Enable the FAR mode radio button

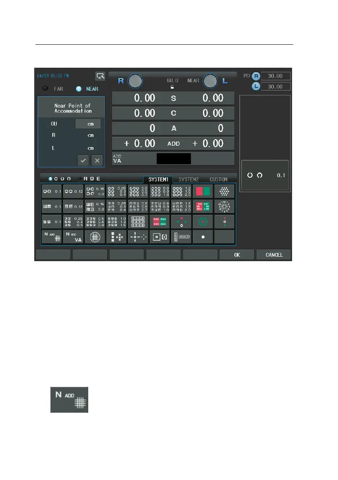coord(45,89)
